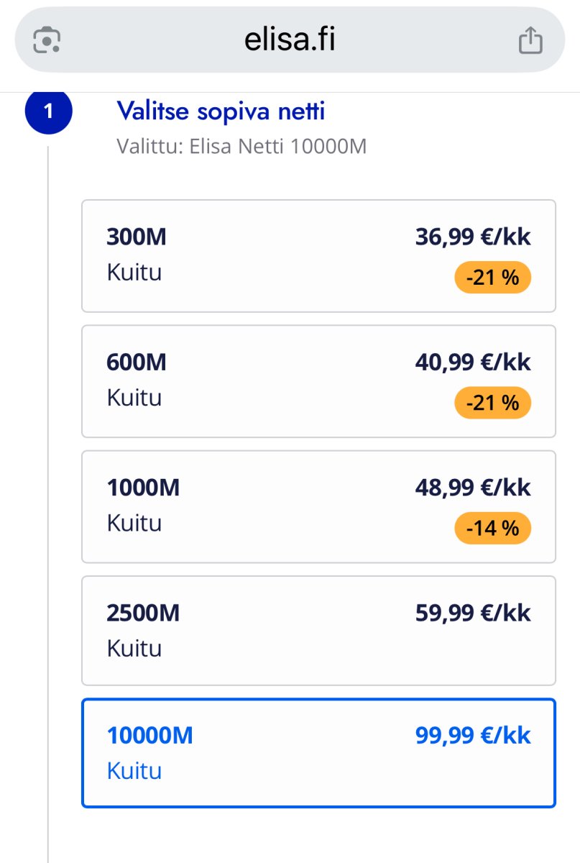Click the "Valittu: Elisa Netti 10000M" summary text

click(x=241, y=147)
